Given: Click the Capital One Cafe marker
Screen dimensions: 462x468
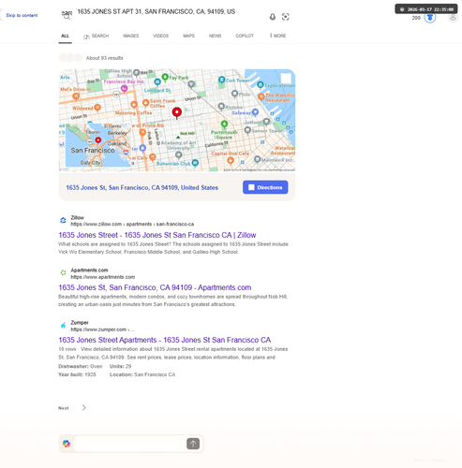Looking at the screenshot, I should coord(231,160).
